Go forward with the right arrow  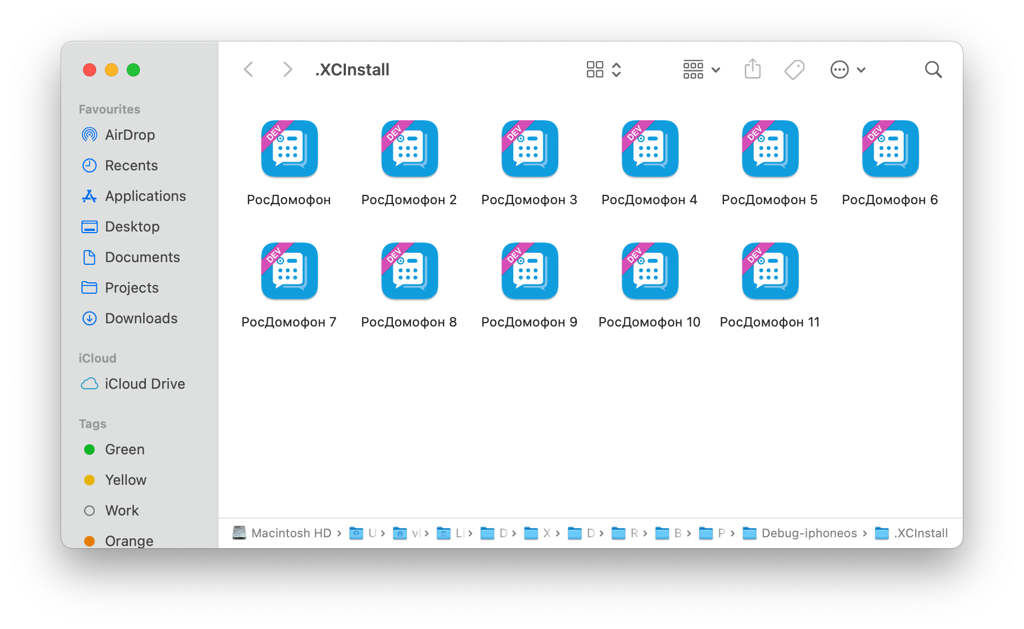[x=287, y=69]
